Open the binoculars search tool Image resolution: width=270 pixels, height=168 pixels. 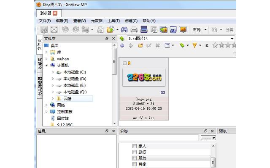tap(124, 30)
